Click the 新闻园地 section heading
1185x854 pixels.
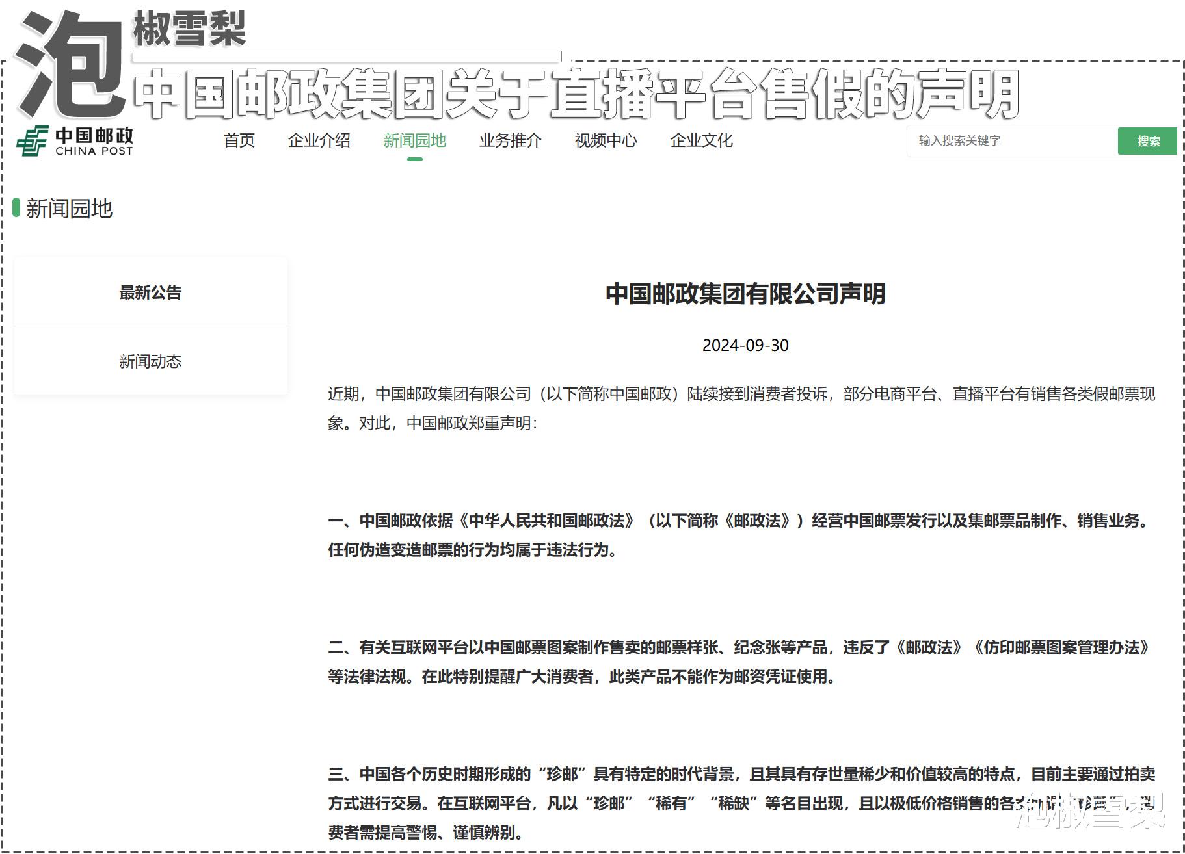tap(70, 209)
